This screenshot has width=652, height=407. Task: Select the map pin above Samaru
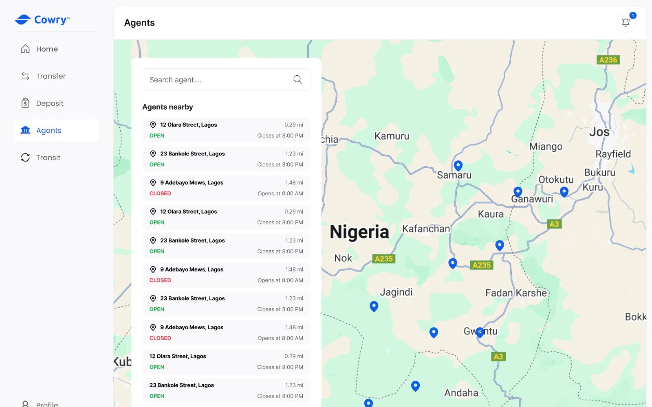tap(458, 166)
